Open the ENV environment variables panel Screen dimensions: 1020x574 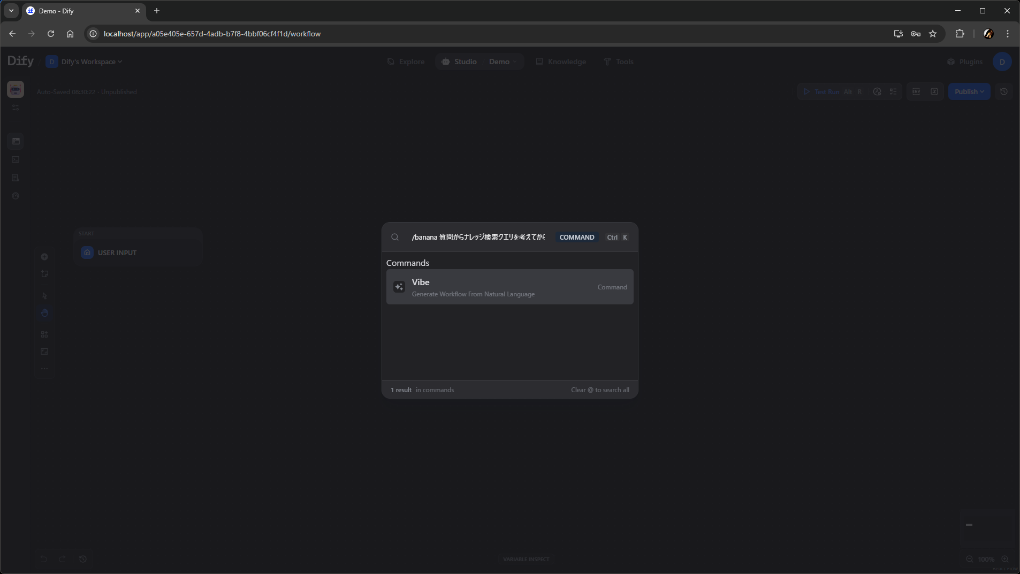pos(916,91)
